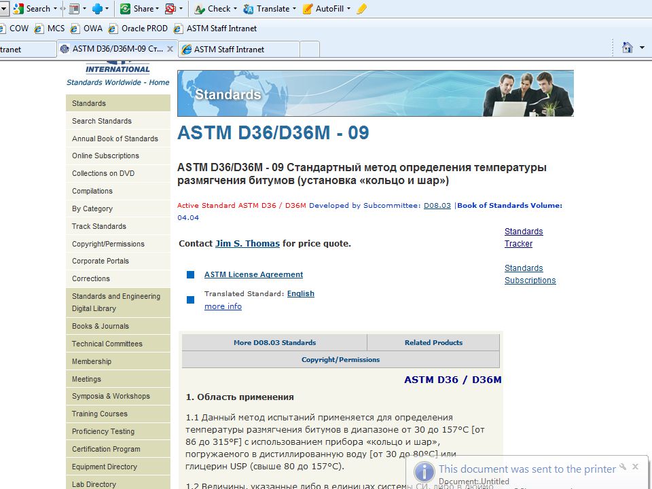Open the Standards Tracker link

[524, 238]
